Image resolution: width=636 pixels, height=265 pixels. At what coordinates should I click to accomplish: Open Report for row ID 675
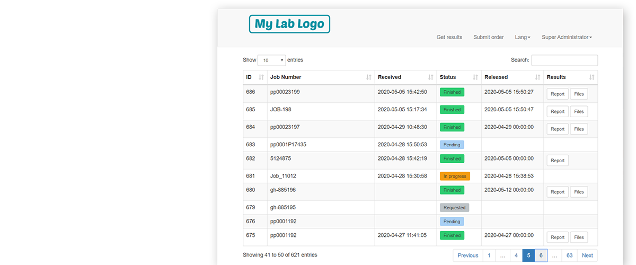(558, 237)
